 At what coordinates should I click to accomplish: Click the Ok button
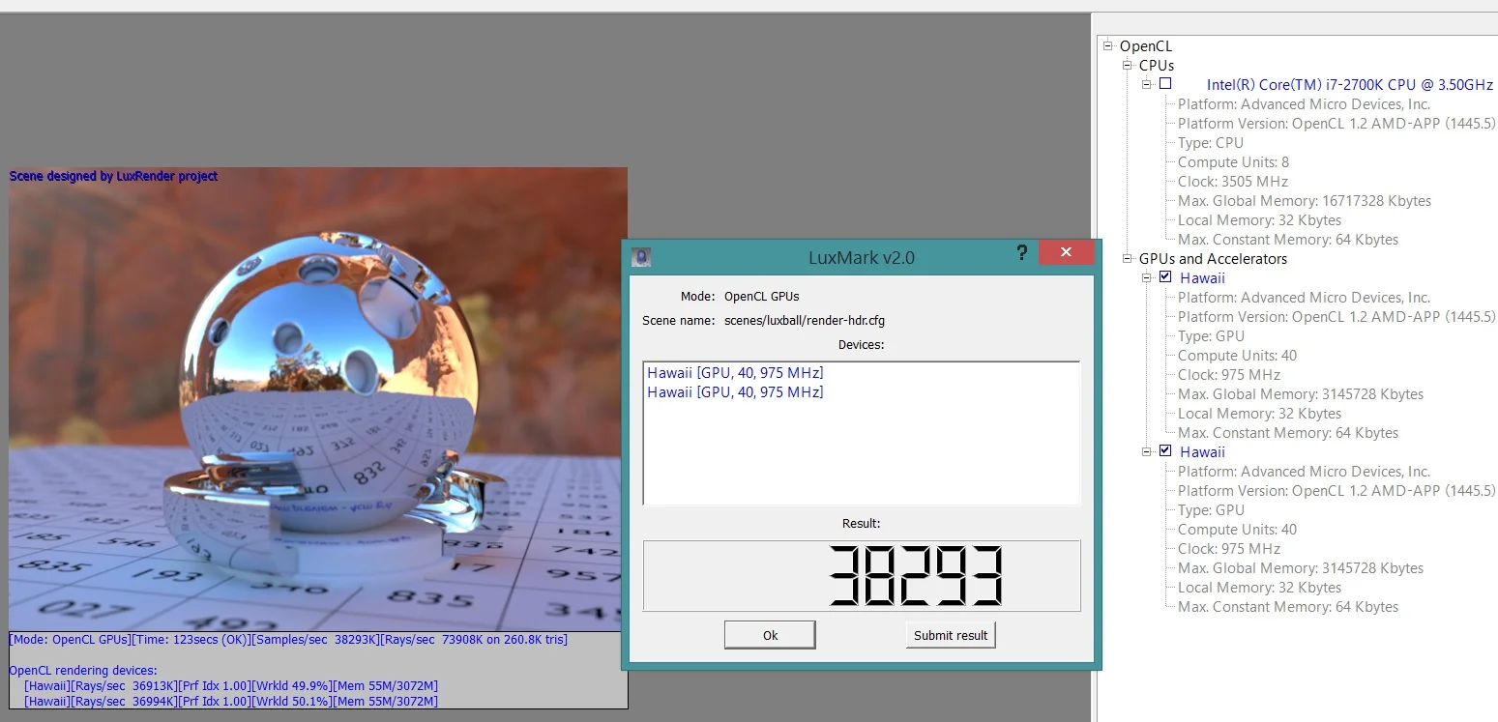click(x=770, y=635)
